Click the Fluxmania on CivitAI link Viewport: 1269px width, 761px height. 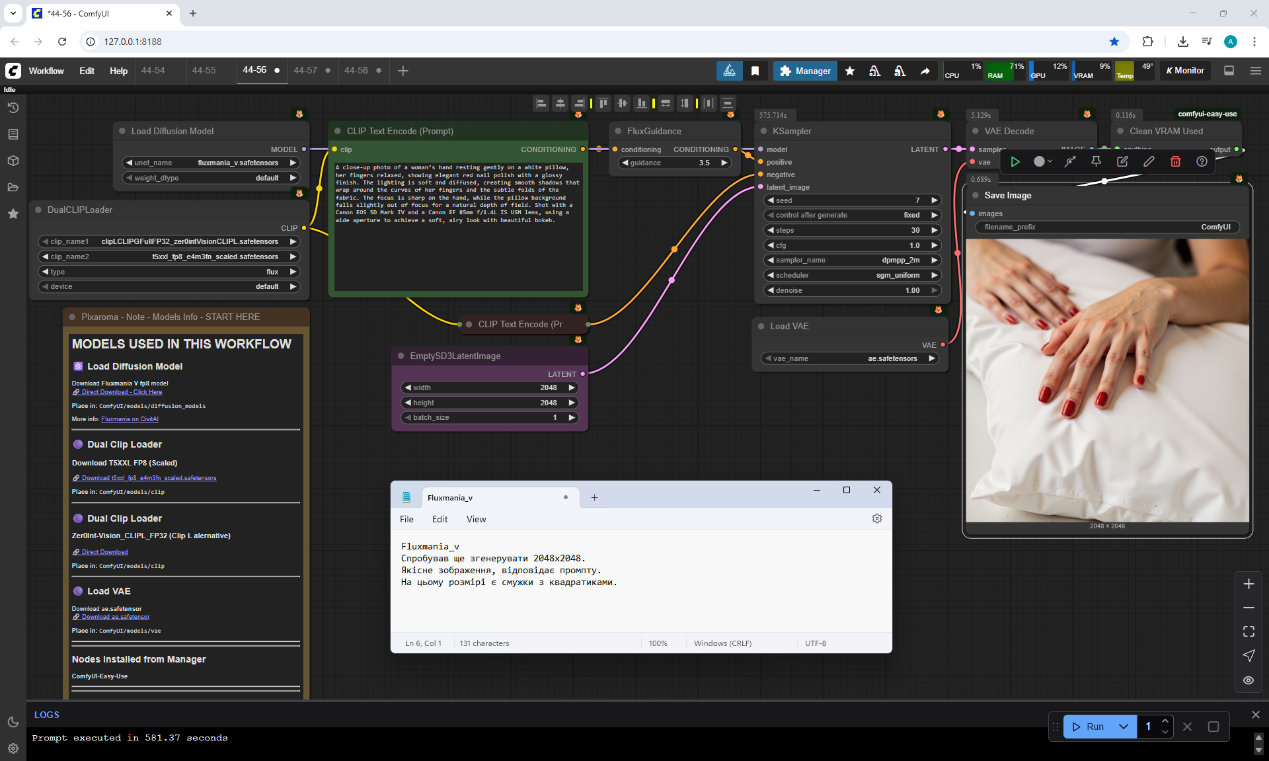(x=130, y=419)
